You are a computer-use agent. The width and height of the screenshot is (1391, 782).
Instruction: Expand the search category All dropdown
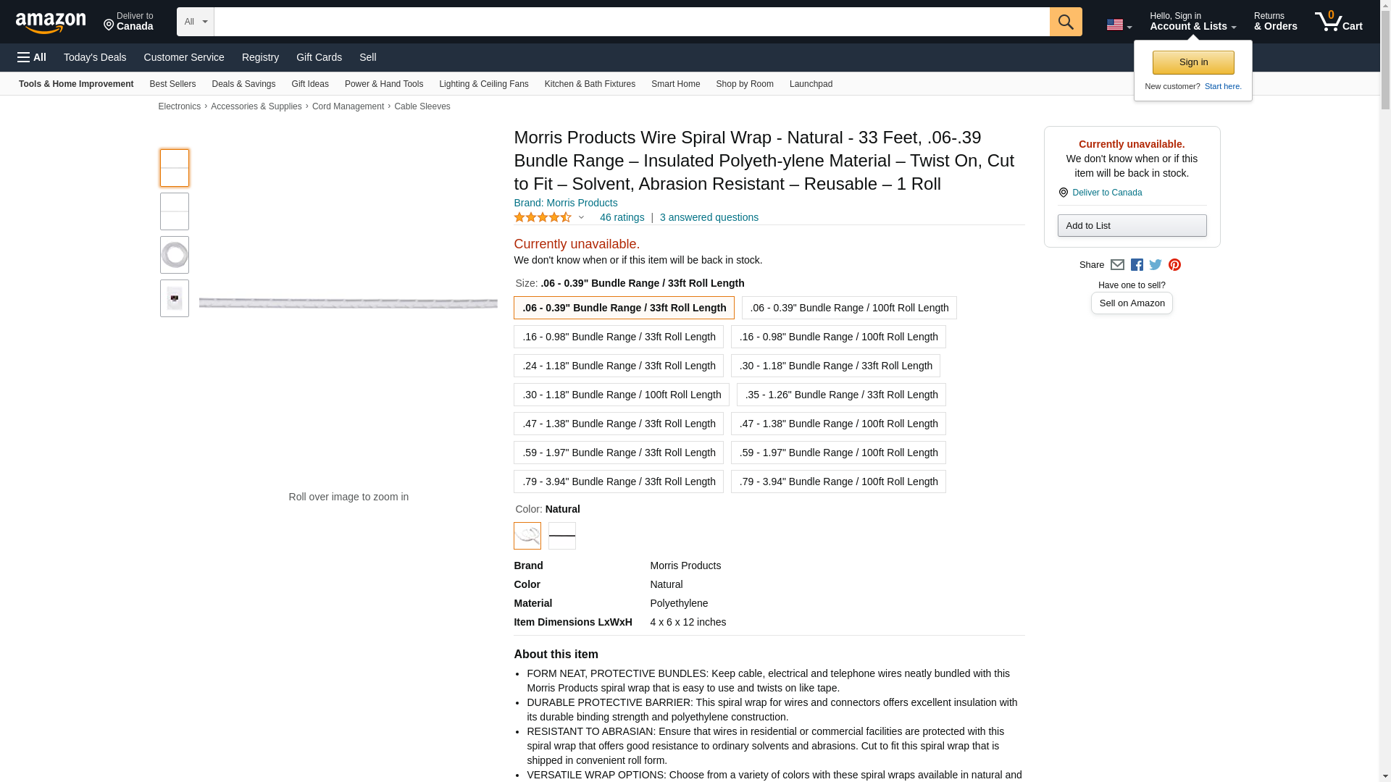pyautogui.click(x=195, y=22)
